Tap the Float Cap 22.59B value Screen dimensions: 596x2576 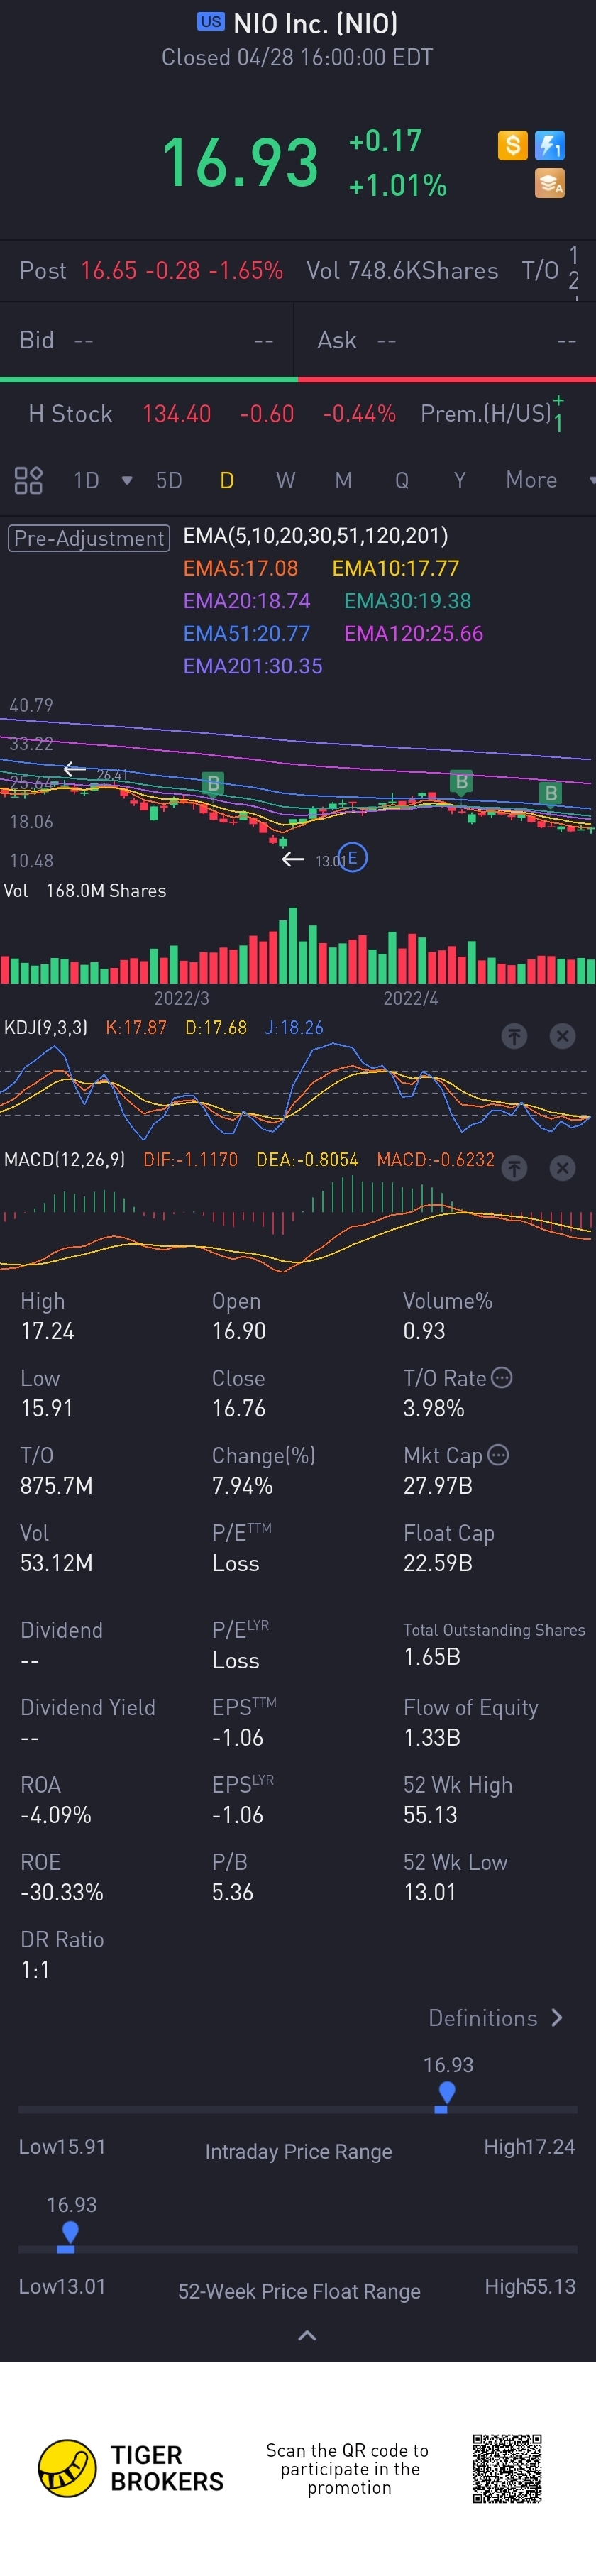pos(438,1562)
